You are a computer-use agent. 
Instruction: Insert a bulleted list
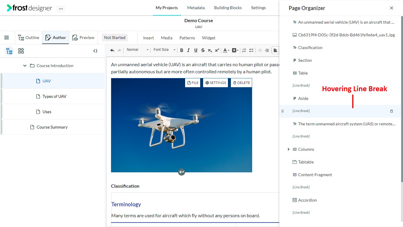[x=251, y=50]
